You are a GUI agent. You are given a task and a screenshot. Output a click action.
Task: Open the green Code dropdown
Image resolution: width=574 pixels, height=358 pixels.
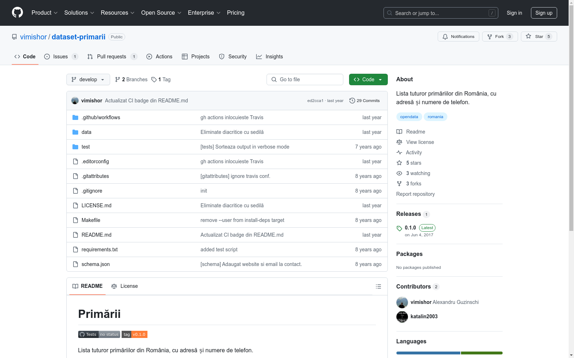point(368,79)
